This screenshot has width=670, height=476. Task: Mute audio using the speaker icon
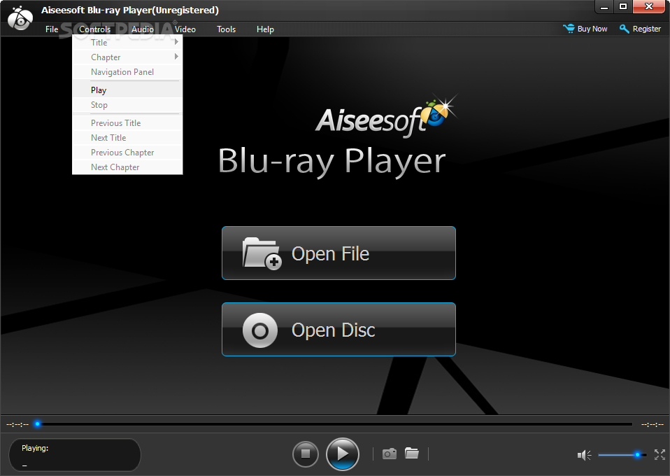[584, 455]
